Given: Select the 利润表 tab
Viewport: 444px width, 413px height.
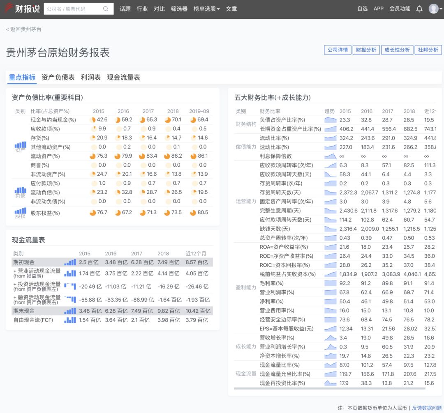Looking at the screenshot, I should pyautogui.click(x=91, y=77).
